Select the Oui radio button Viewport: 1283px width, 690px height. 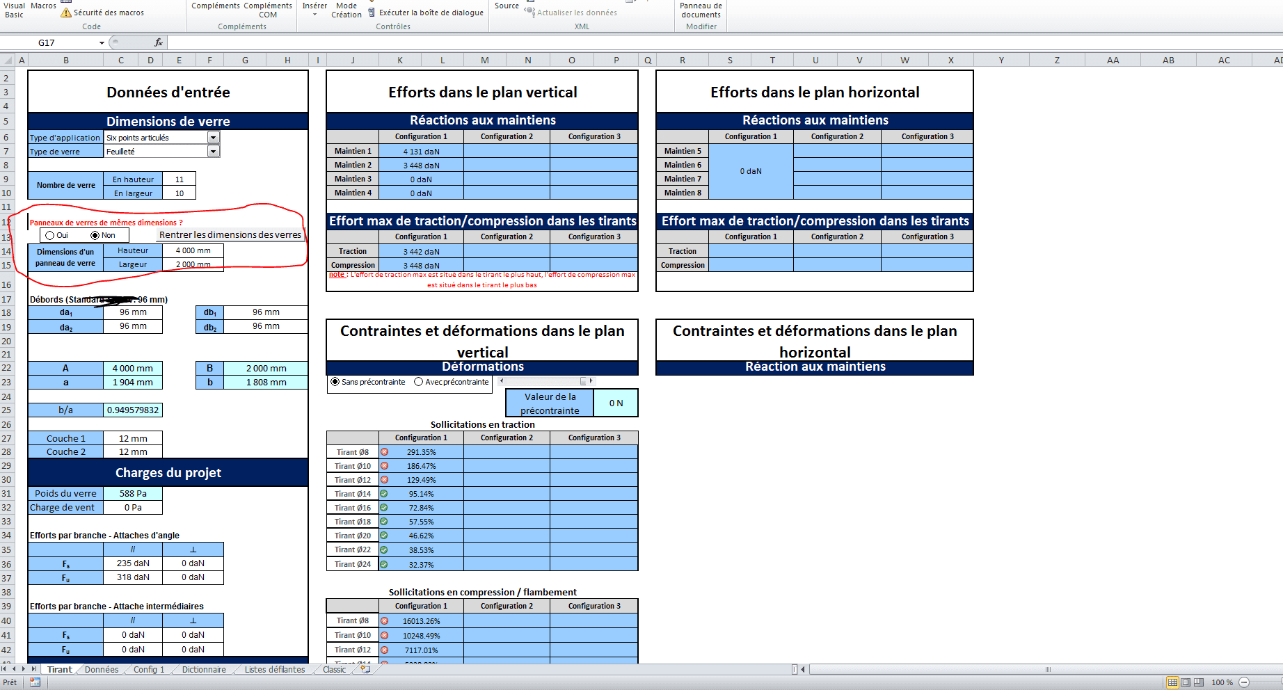(49, 235)
